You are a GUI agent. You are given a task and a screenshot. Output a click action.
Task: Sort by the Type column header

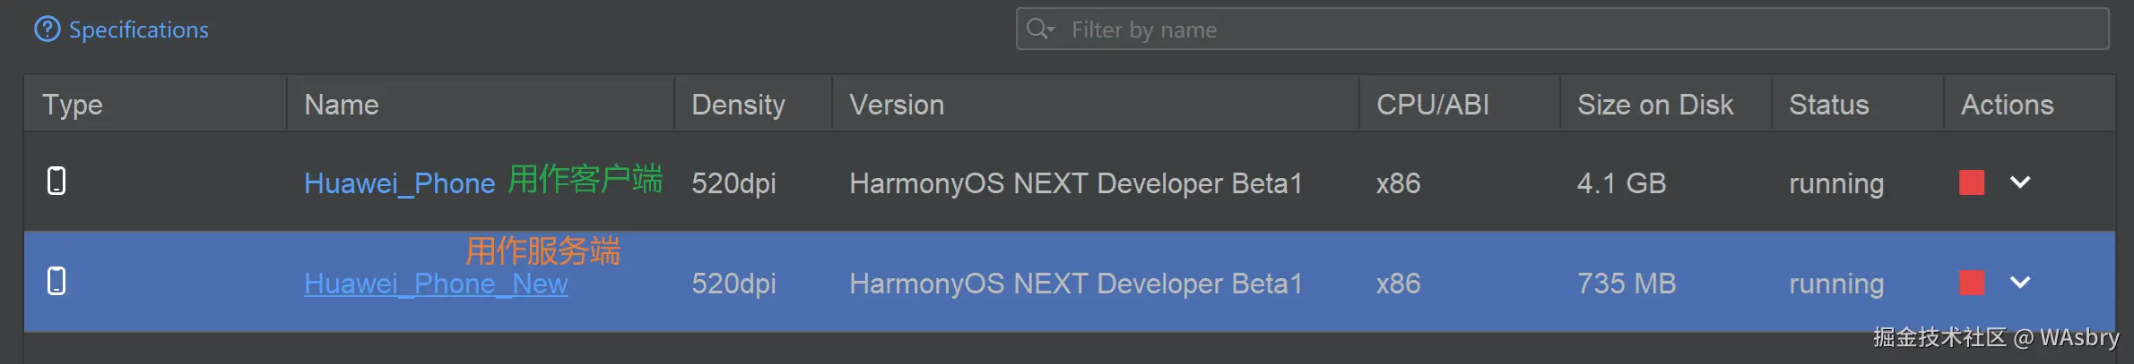click(73, 105)
